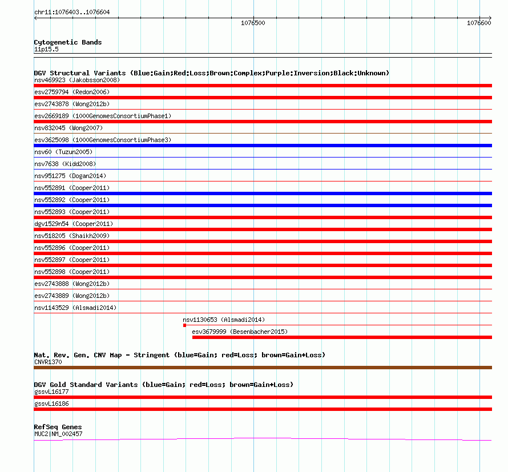
Task: Select nsv552891 (Cooper2011) label
Action: pos(72,188)
